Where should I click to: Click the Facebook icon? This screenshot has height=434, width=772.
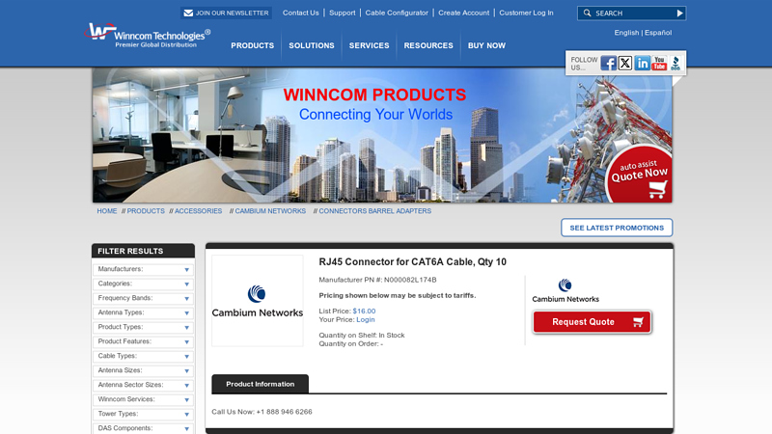tap(608, 63)
